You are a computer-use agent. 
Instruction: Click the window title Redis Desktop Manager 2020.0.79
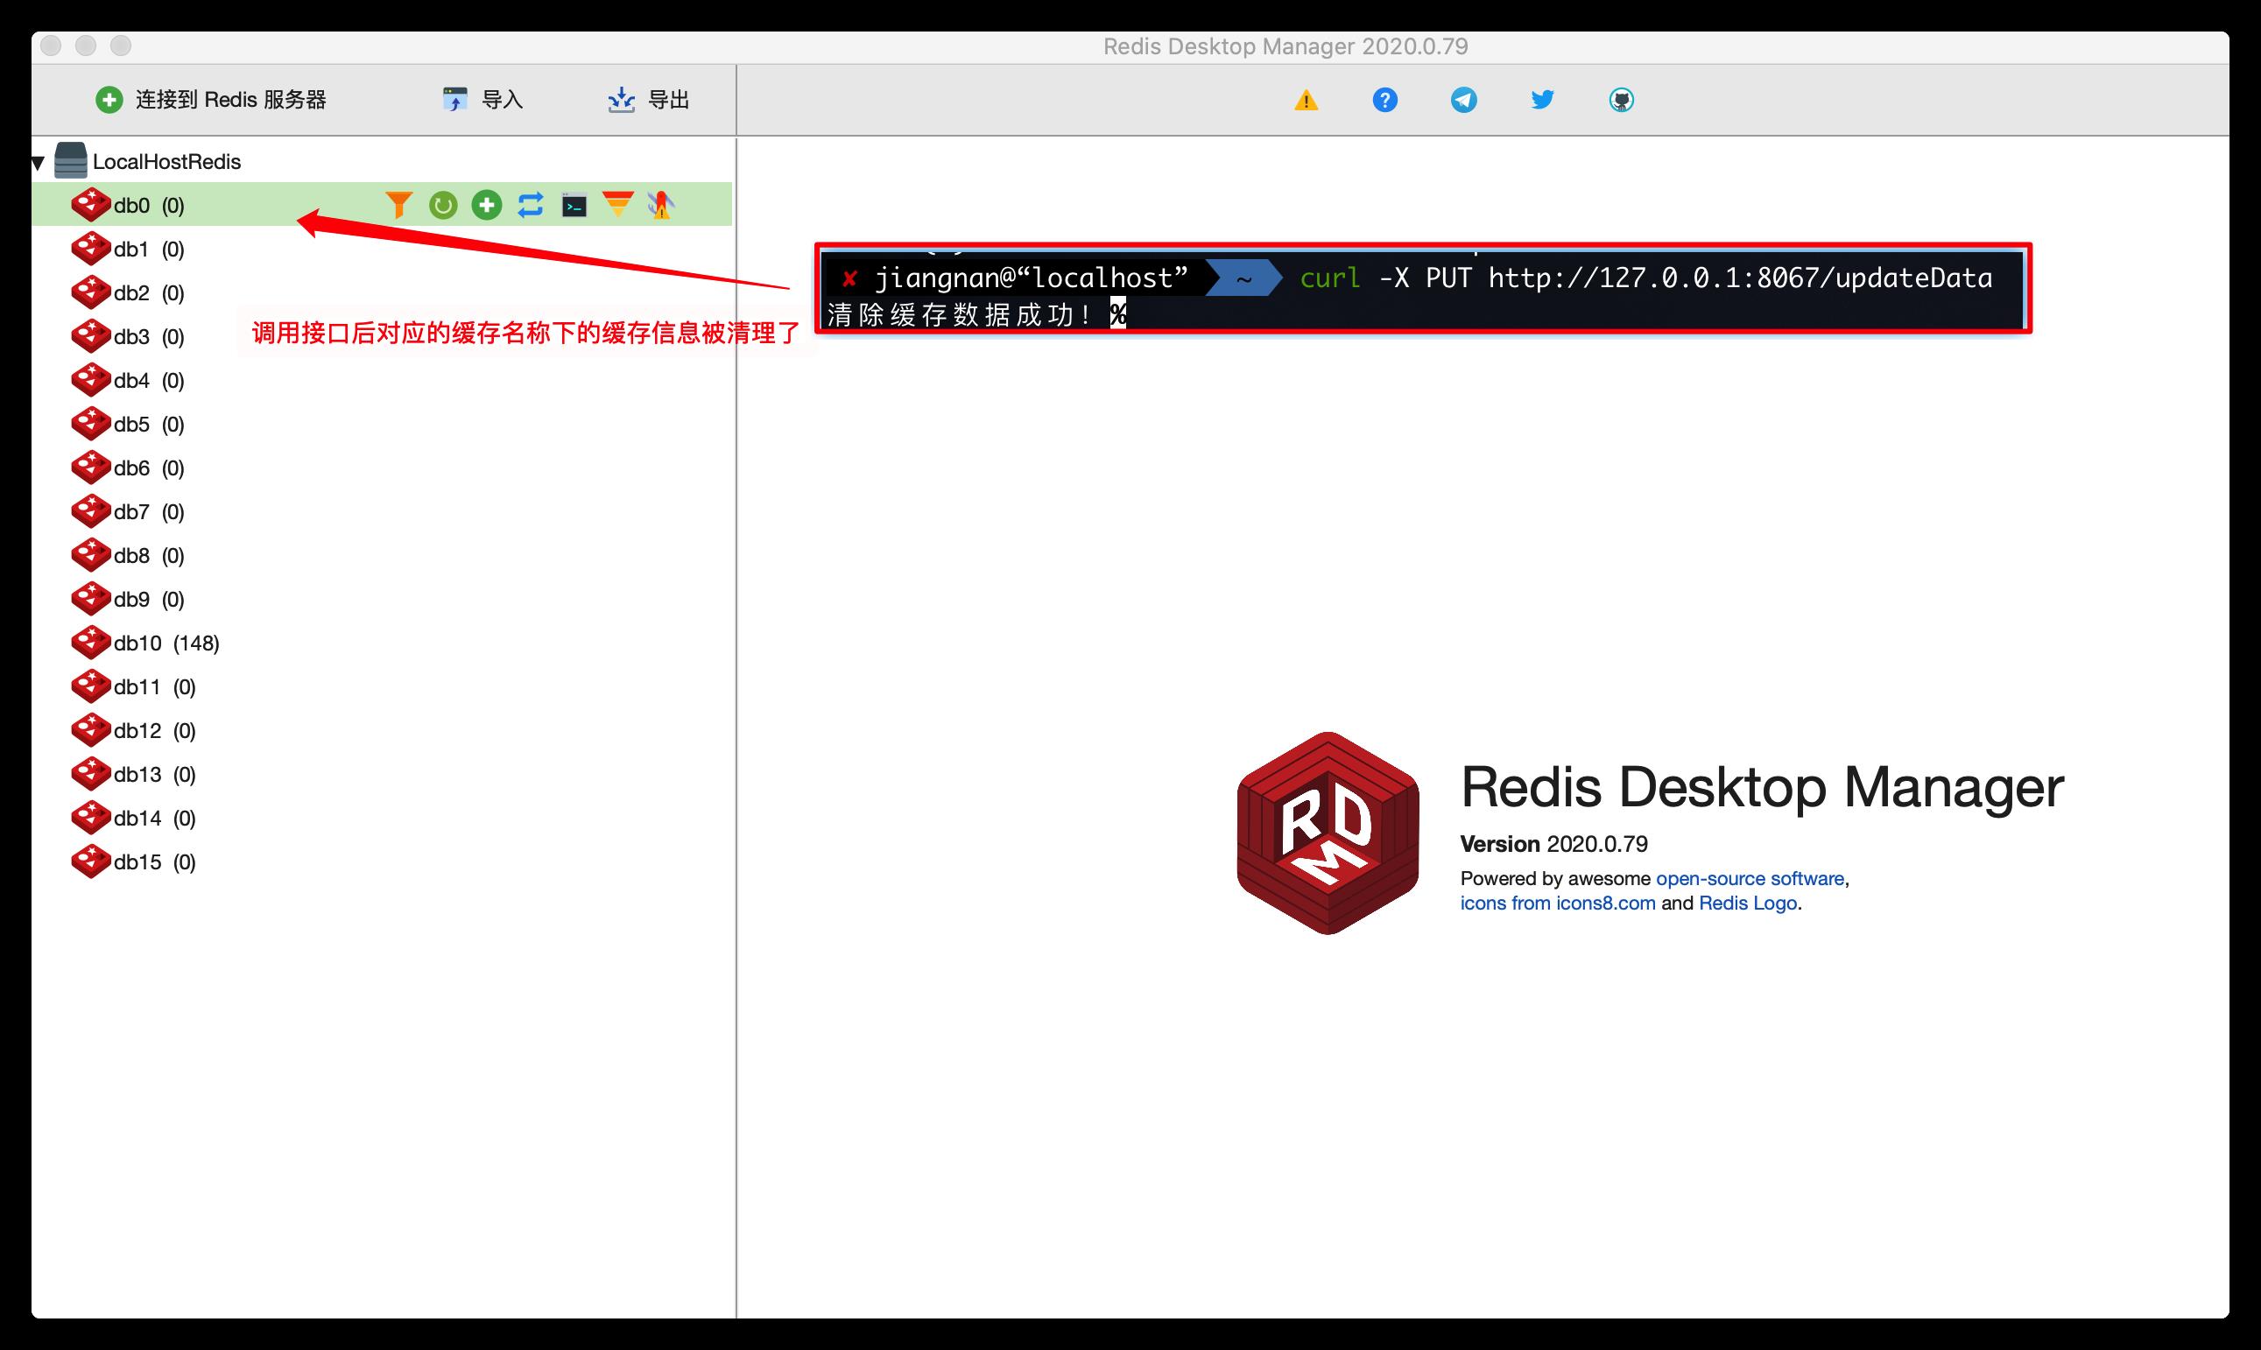point(1285,46)
